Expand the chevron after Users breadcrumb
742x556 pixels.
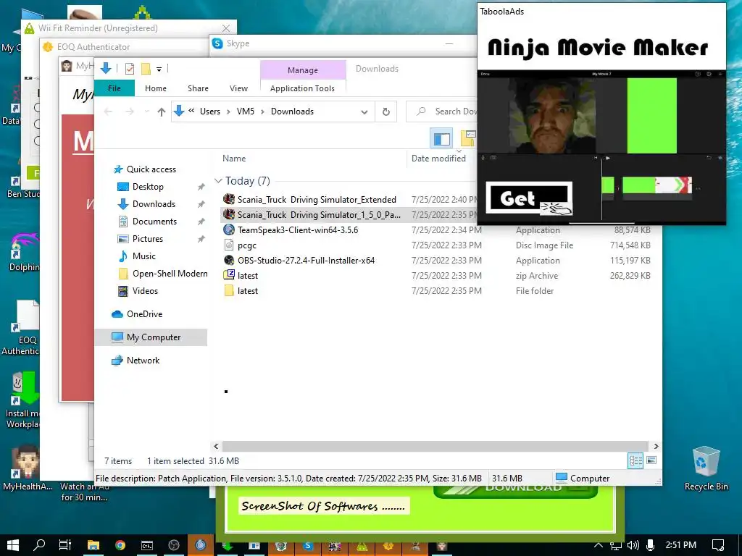coord(228,111)
